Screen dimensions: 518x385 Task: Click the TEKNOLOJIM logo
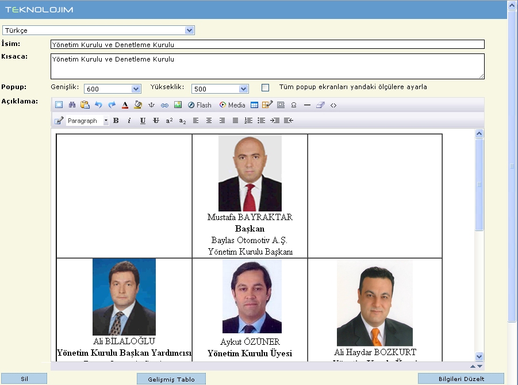click(39, 10)
